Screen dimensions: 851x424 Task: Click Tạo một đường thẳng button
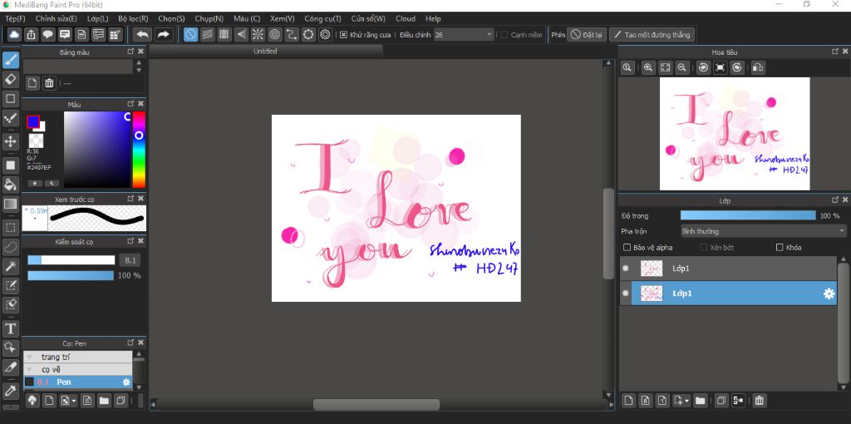click(652, 35)
